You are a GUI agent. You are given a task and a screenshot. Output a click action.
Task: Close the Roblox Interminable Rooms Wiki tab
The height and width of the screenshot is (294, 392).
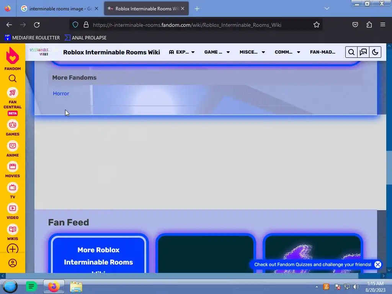[x=183, y=8]
